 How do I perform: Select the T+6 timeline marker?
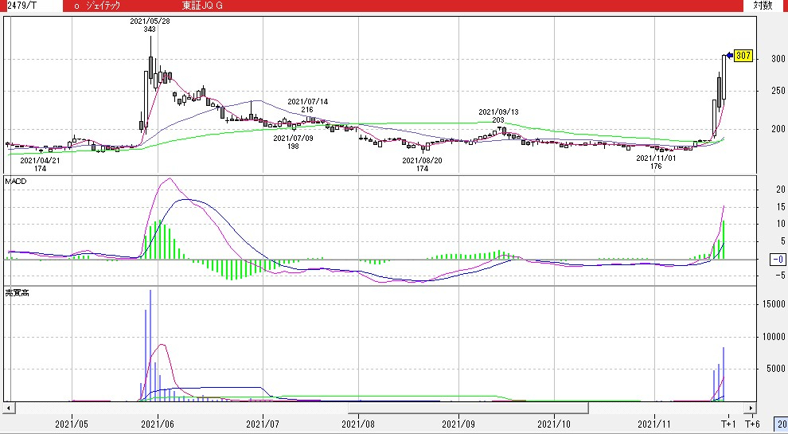753,422
